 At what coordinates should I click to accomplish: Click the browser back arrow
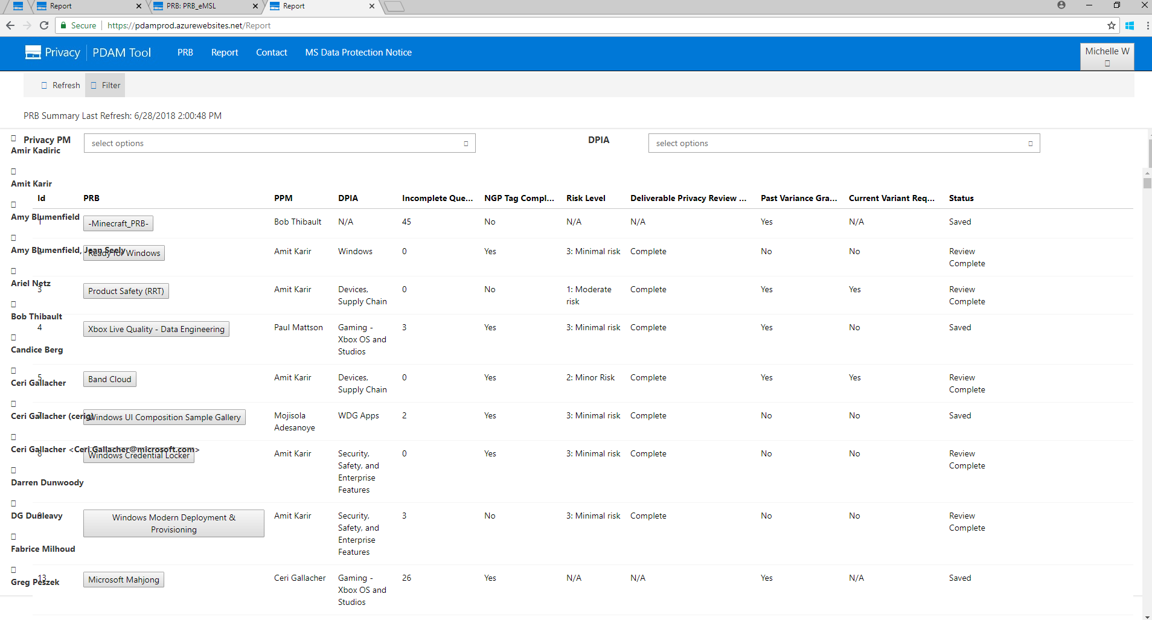pos(10,25)
